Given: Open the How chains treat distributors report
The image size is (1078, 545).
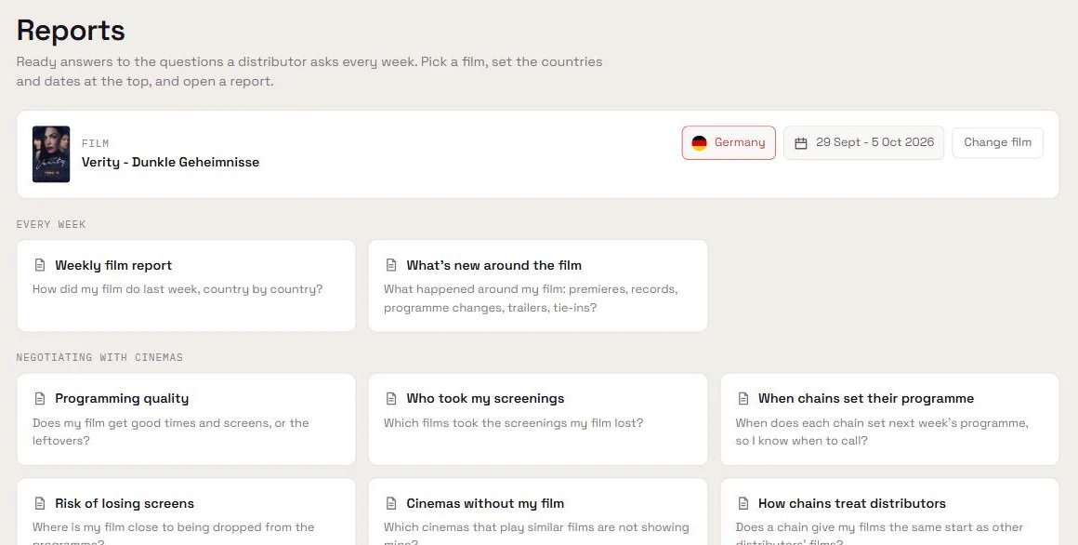Looking at the screenshot, I should point(889,512).
